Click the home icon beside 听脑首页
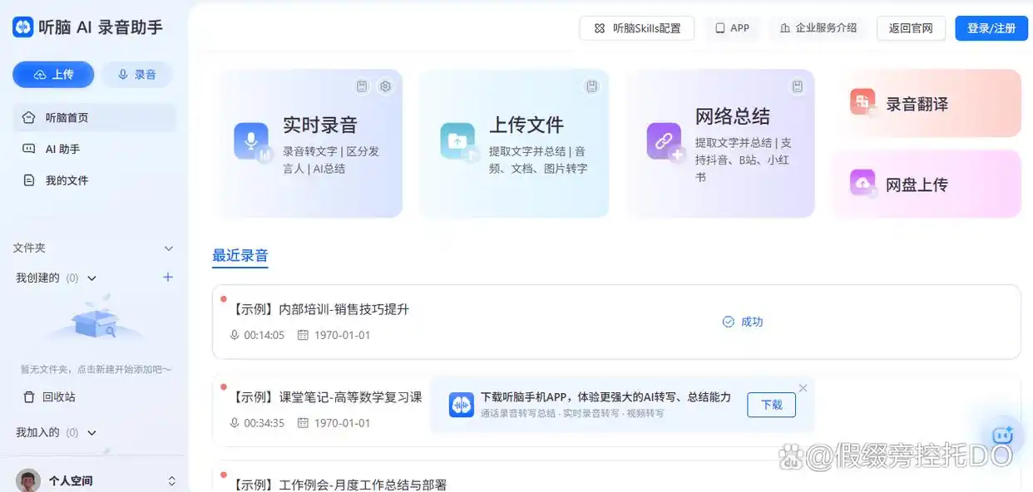 [x=29, y=118]
